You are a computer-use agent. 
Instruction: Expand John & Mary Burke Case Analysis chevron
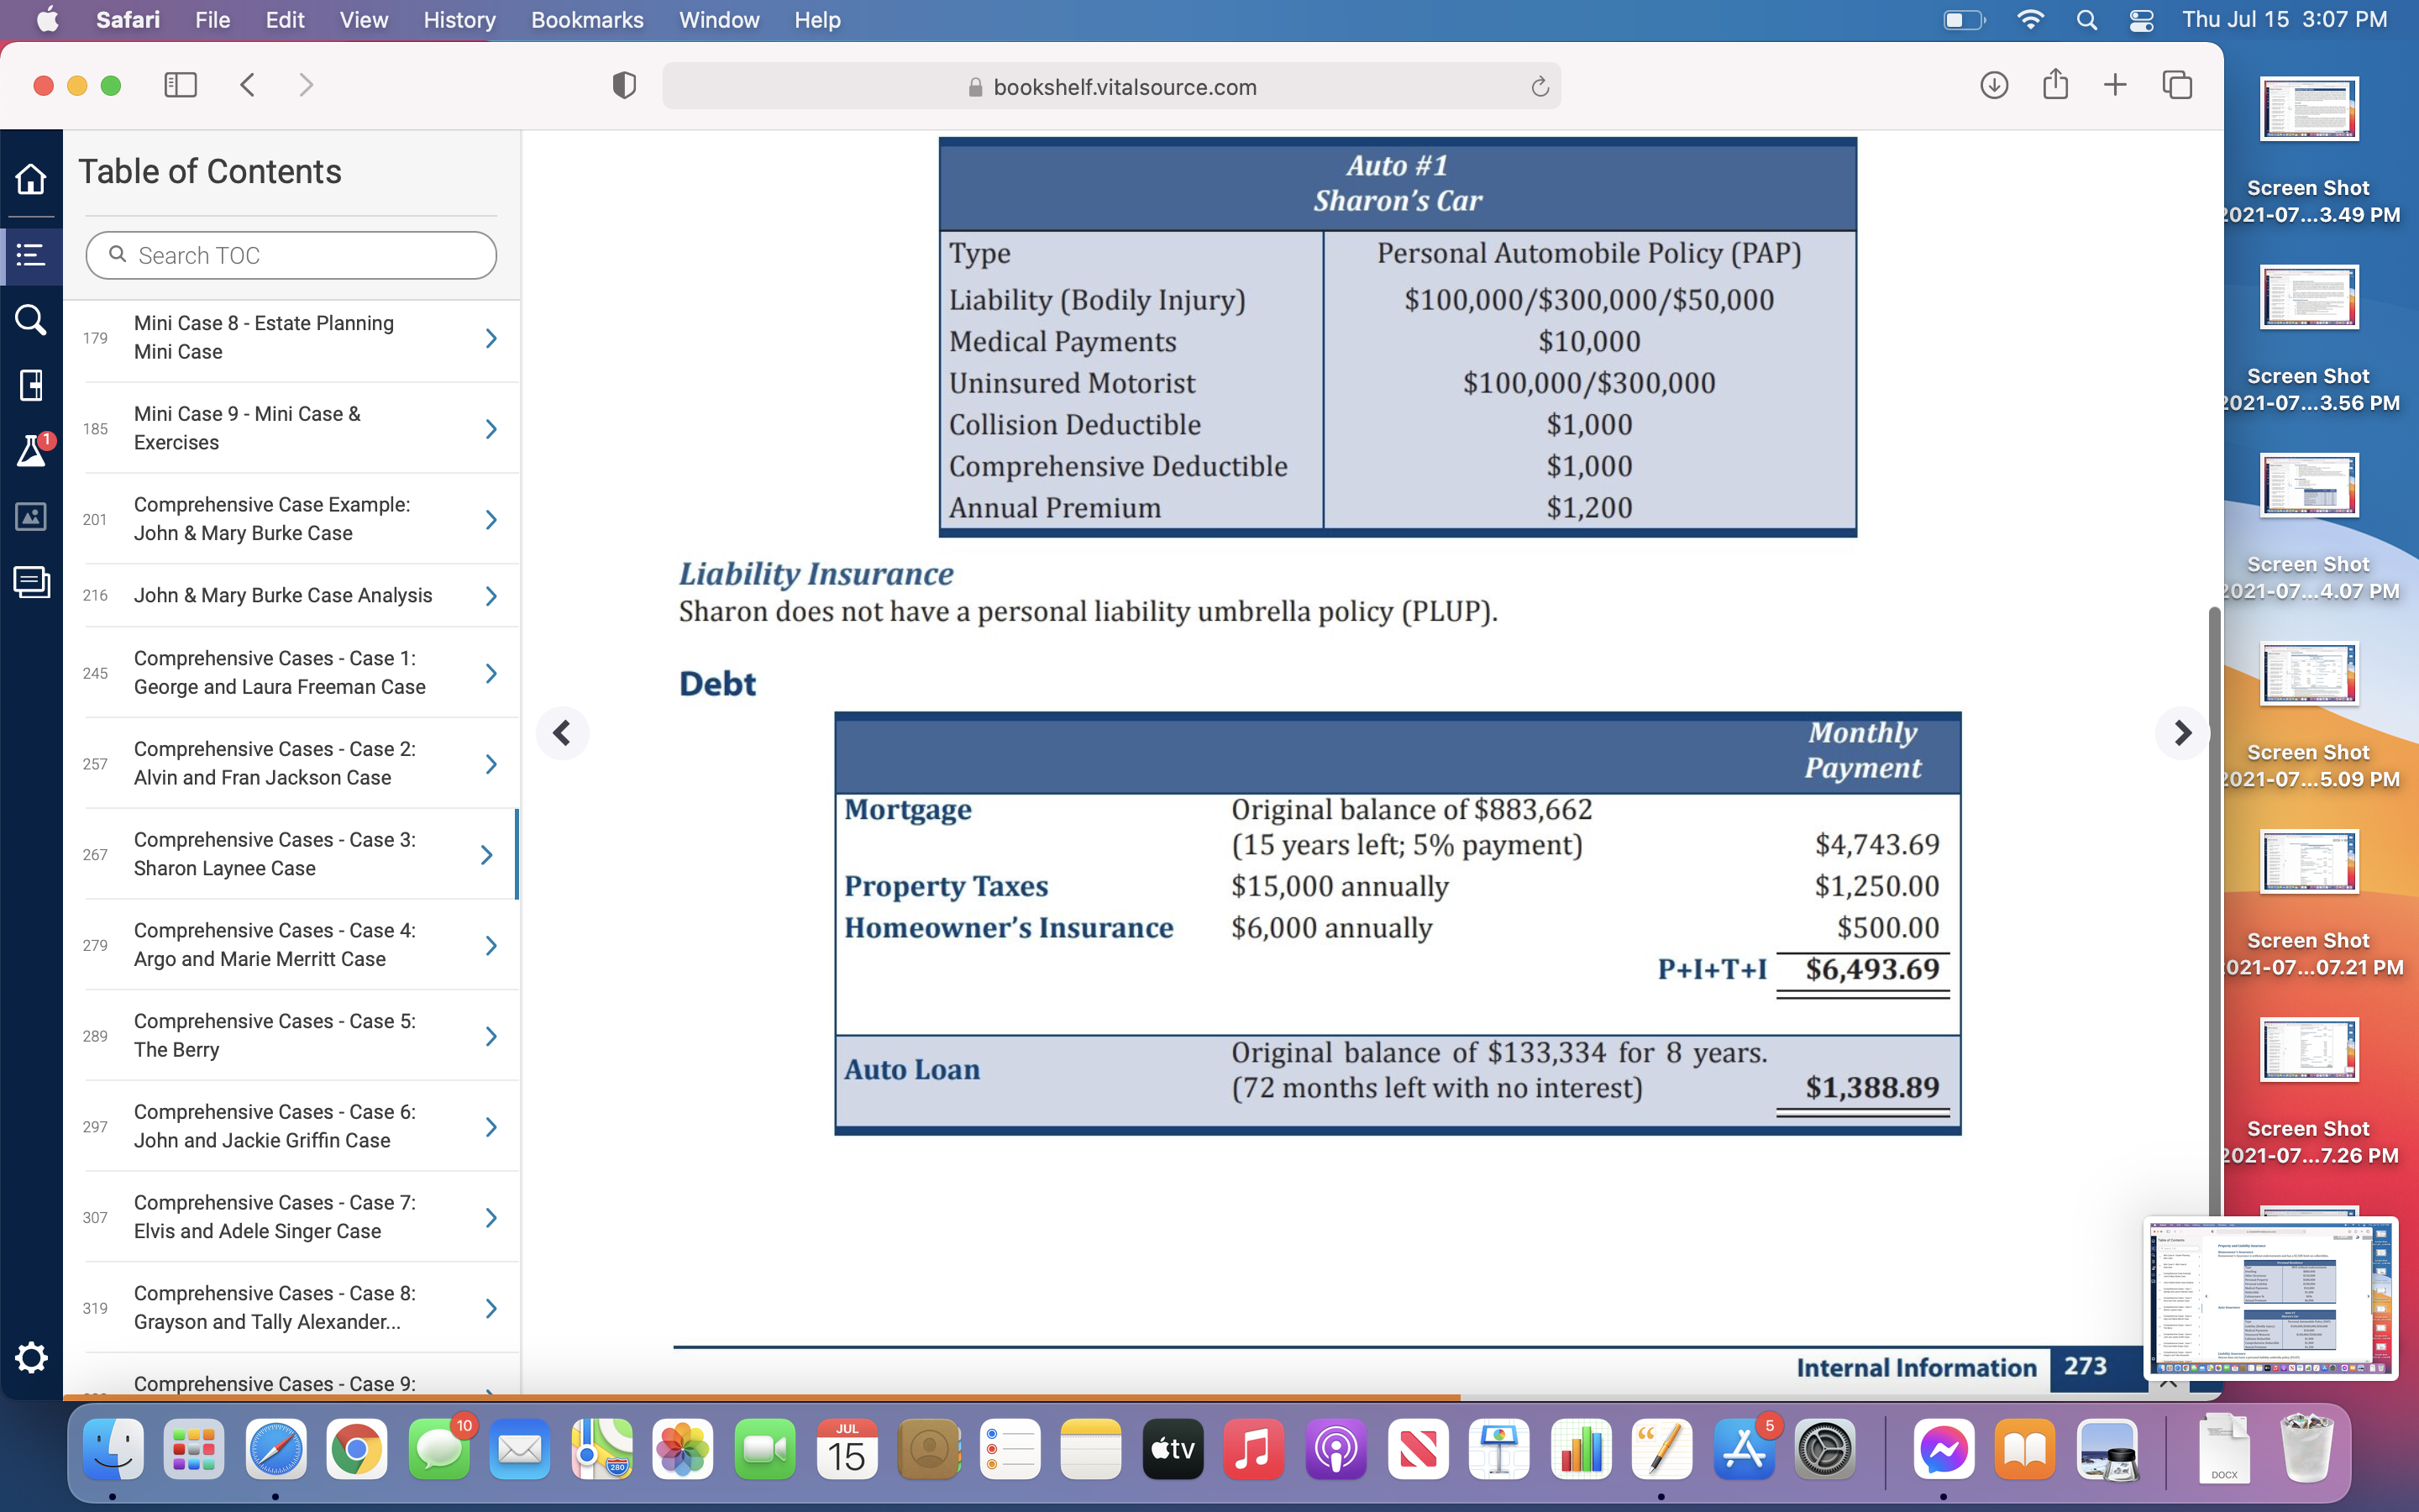click(x=491, y=596)
